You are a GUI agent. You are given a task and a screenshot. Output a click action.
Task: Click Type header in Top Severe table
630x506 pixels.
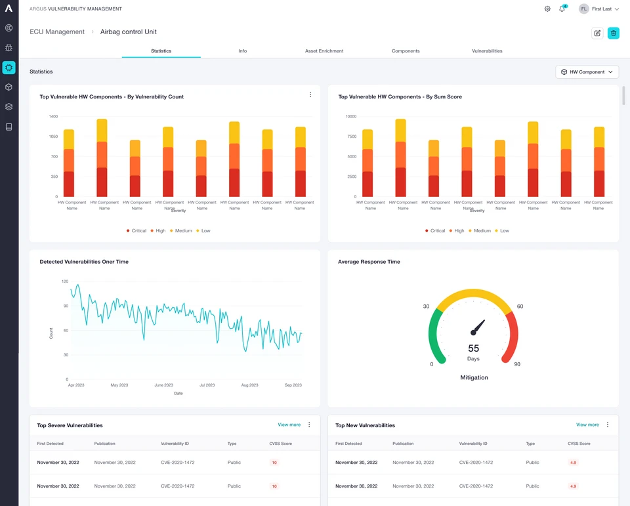click(x=232, y=444)
